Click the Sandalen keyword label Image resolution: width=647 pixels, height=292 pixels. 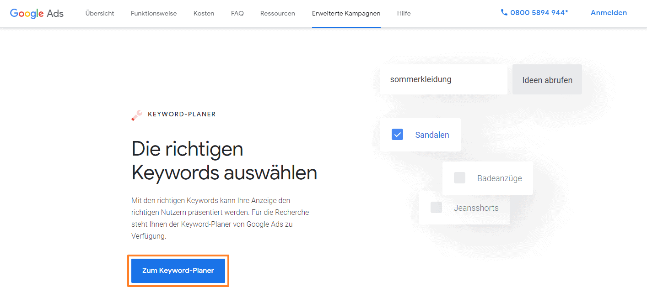pos(432,135)
